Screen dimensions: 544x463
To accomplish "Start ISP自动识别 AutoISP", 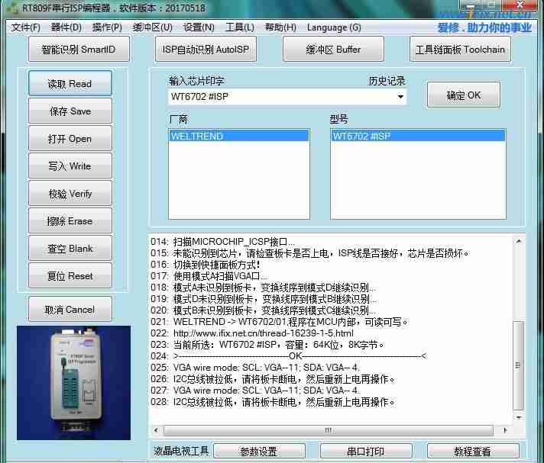I will [x=206, y=50].
